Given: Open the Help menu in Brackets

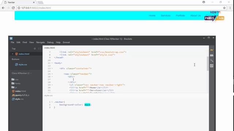Looking at the screenshot, I should pos(58,42).
